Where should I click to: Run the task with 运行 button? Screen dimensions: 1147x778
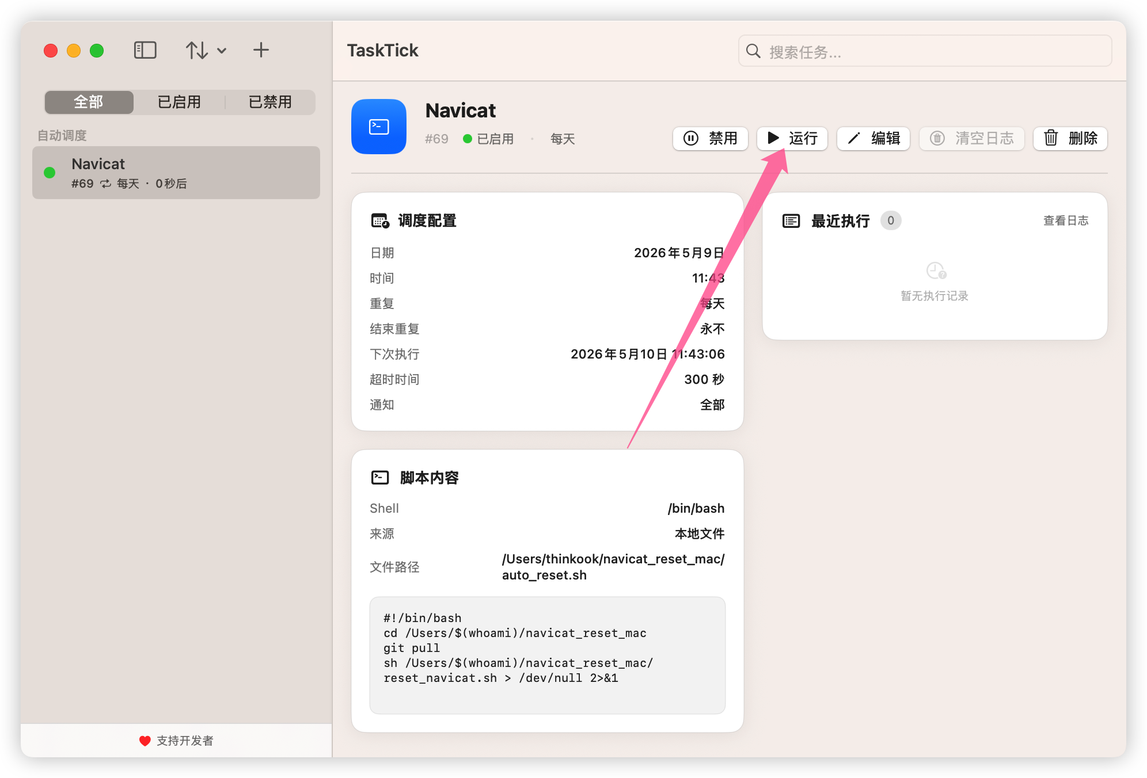coord(792,138)
